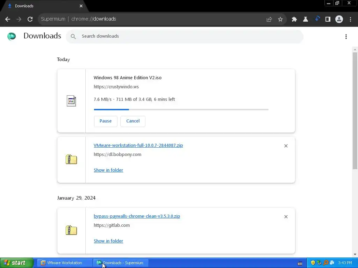
Task: Toggle the side panel icon
Action: [x=328, y=20]
